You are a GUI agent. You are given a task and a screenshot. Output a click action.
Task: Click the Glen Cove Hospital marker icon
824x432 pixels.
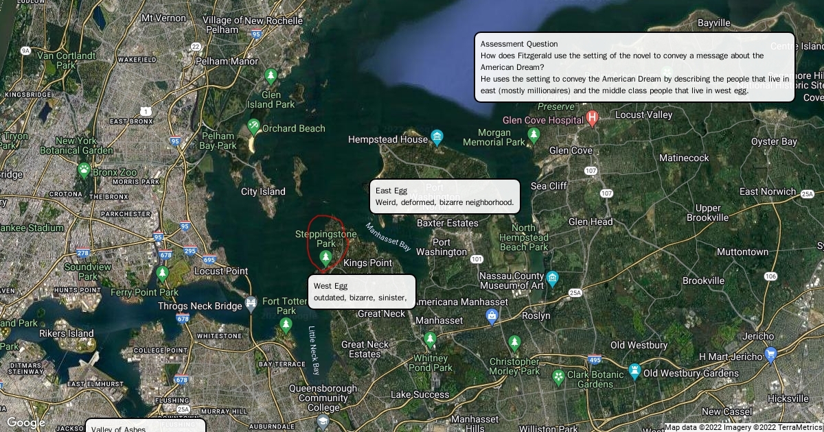(593, 118)
